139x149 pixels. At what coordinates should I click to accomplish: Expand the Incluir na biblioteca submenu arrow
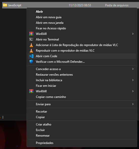coord(133,80)
